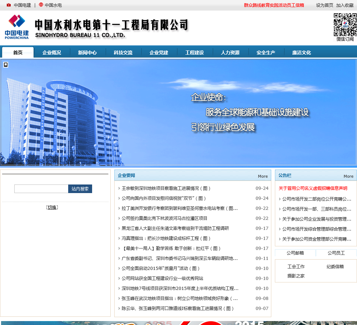Open notice 关于参加公司企业发展与投资管理
Viewport: 357px width, 325px height.
[x=317, y=220]
